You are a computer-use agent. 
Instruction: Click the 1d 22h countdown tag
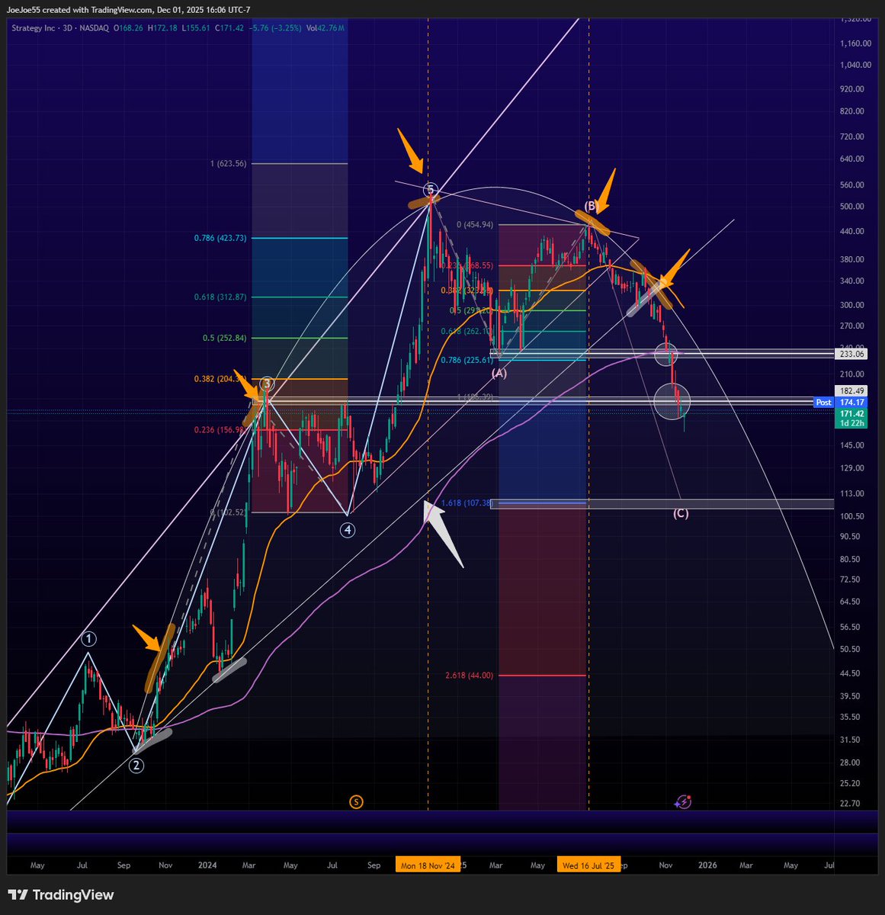(851, 423)
